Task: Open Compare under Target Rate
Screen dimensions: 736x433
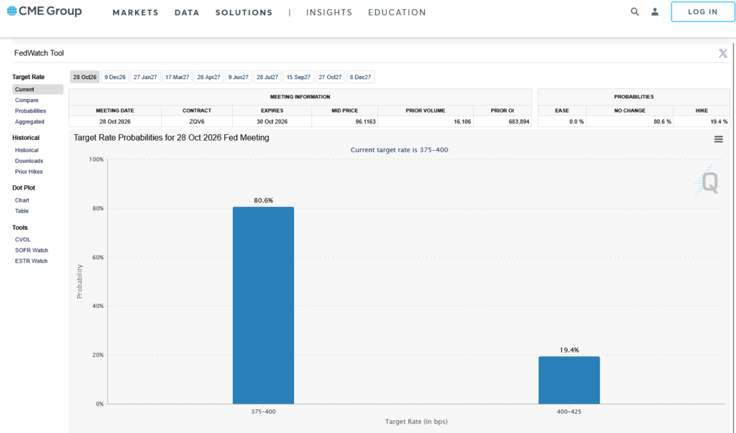Action: pos(27,101)
